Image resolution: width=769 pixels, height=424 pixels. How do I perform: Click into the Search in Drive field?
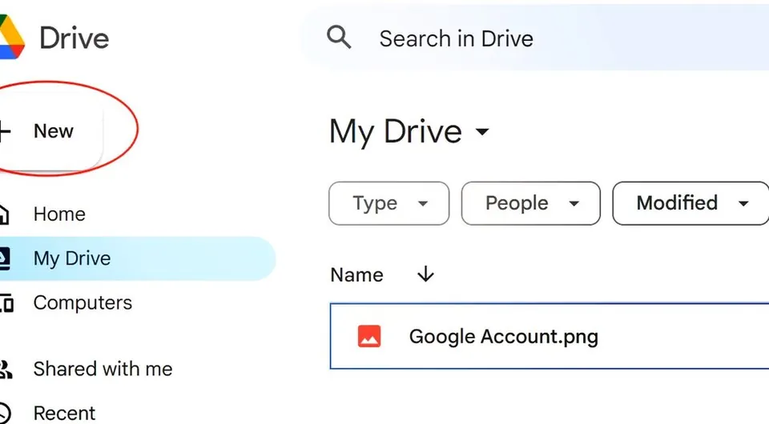coord(534,38)
